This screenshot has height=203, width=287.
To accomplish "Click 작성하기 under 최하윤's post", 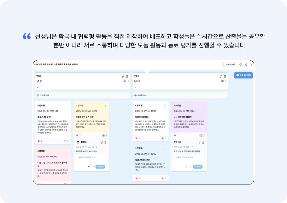I will (x=198, y=167).
